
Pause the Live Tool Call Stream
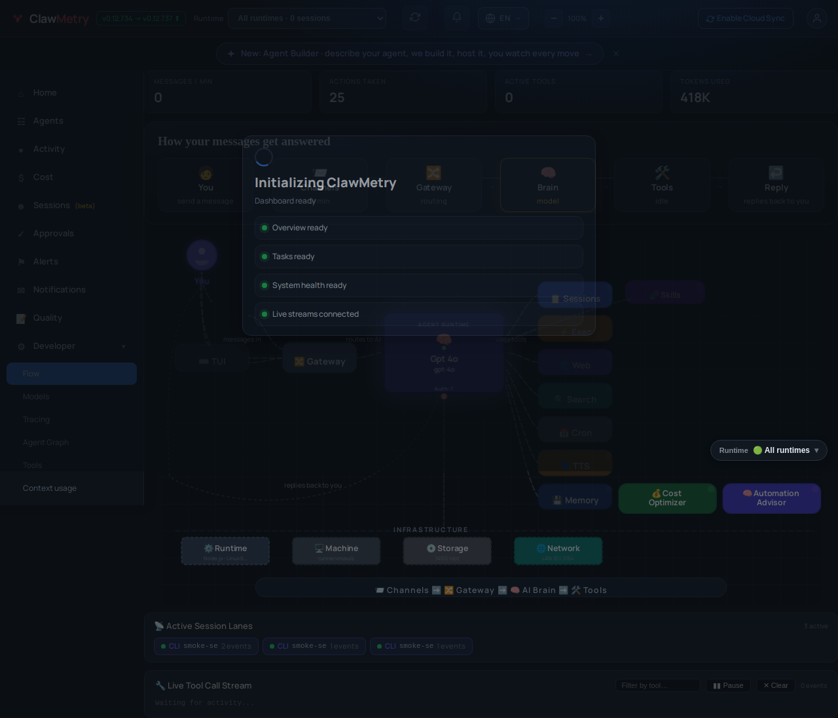click(x=728, y=685)
